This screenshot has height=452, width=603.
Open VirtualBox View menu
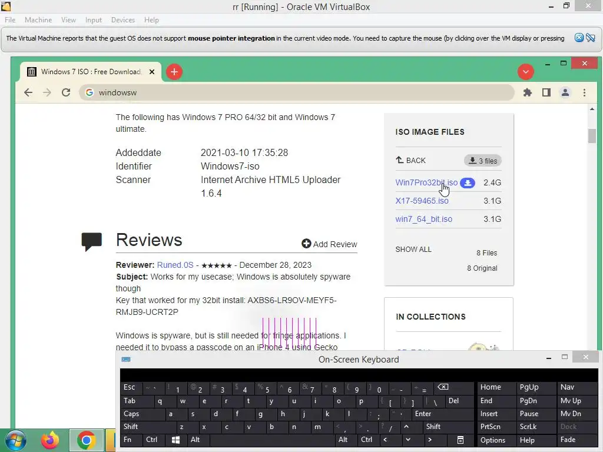(x=68, y=20)
